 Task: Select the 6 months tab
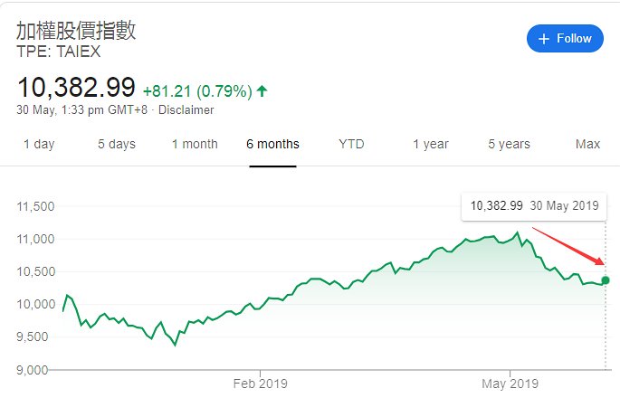click(x=272, y=144)
